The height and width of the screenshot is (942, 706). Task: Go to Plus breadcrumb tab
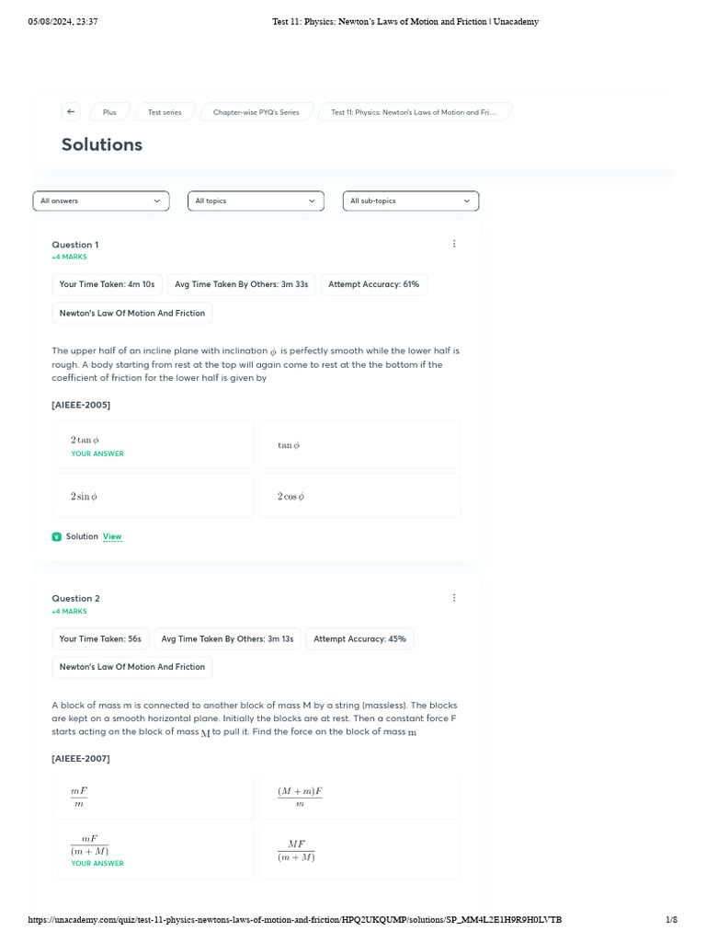coord(109,112)
